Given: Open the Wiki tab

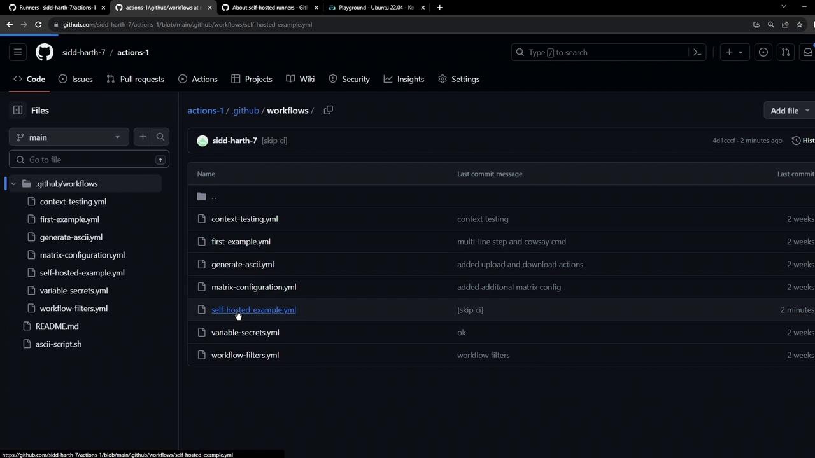Looking at the screenshot, I should [x=301, y=79].
